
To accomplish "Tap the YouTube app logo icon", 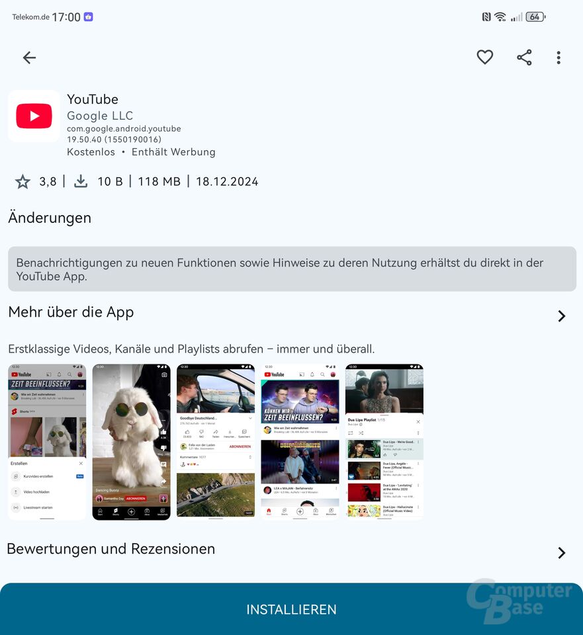I will pos(33,115).
